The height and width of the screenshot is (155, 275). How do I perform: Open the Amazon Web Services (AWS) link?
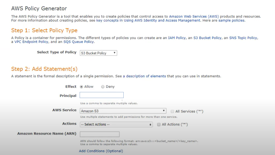[194, 16]
